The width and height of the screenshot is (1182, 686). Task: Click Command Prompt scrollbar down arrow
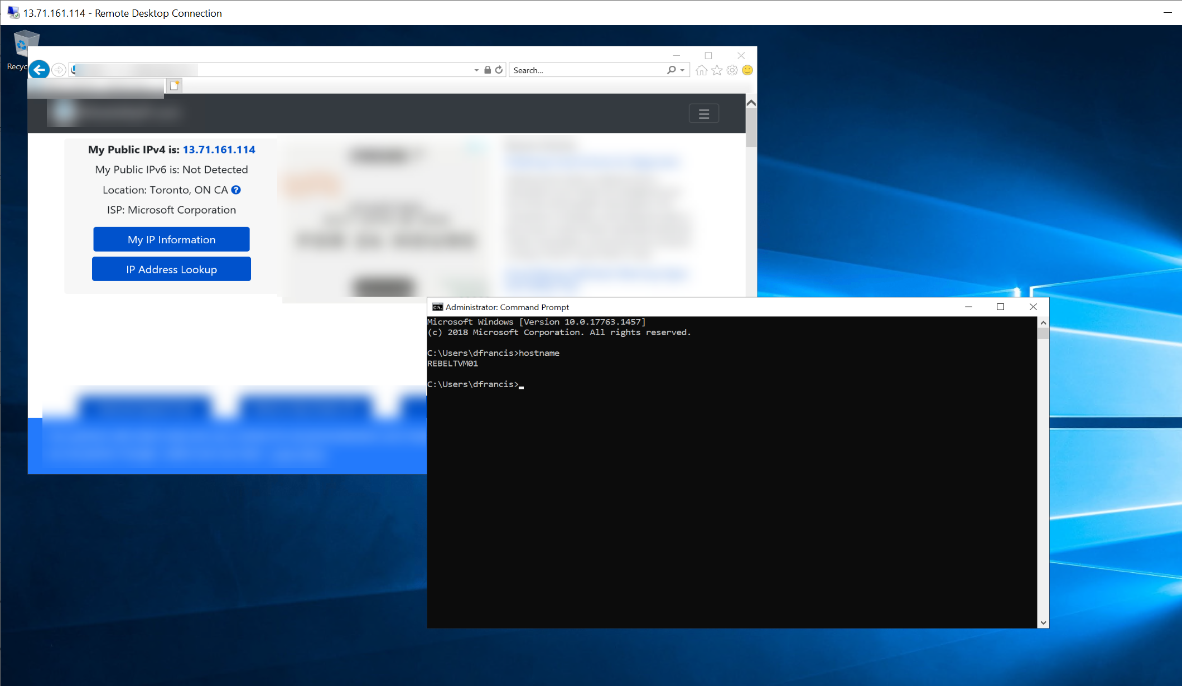1043,622
